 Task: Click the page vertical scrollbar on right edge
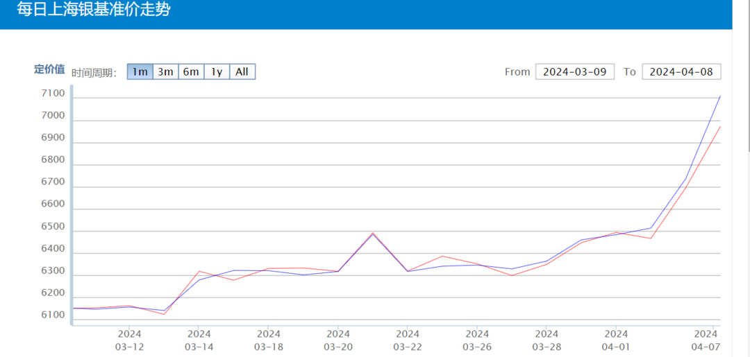click(x=747, y=76)
